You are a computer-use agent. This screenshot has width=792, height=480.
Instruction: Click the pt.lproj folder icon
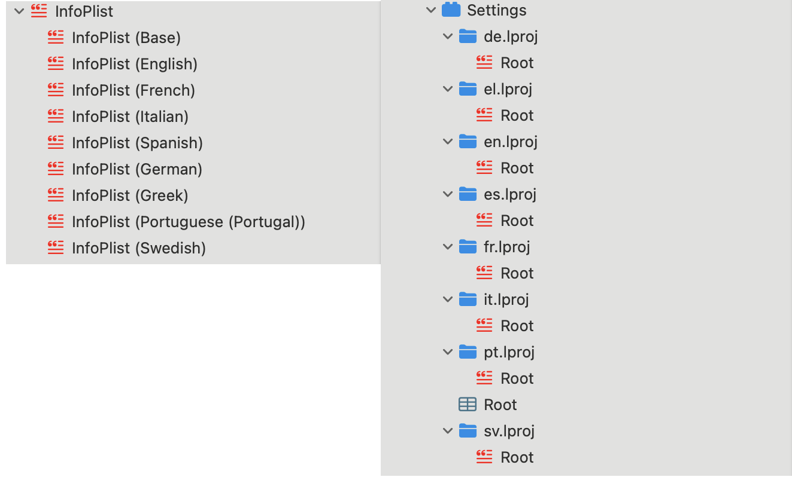point(468,352)
